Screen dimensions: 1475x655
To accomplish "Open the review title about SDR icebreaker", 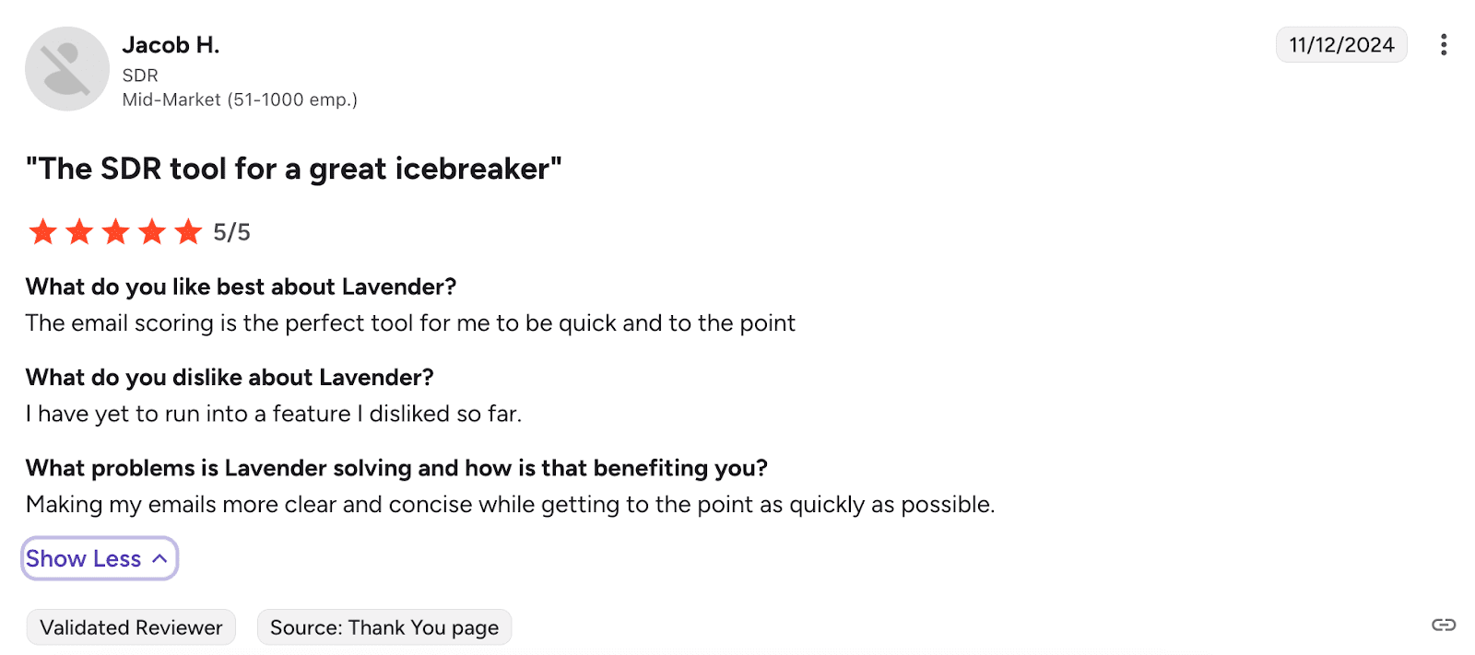I will coord(293,170).
